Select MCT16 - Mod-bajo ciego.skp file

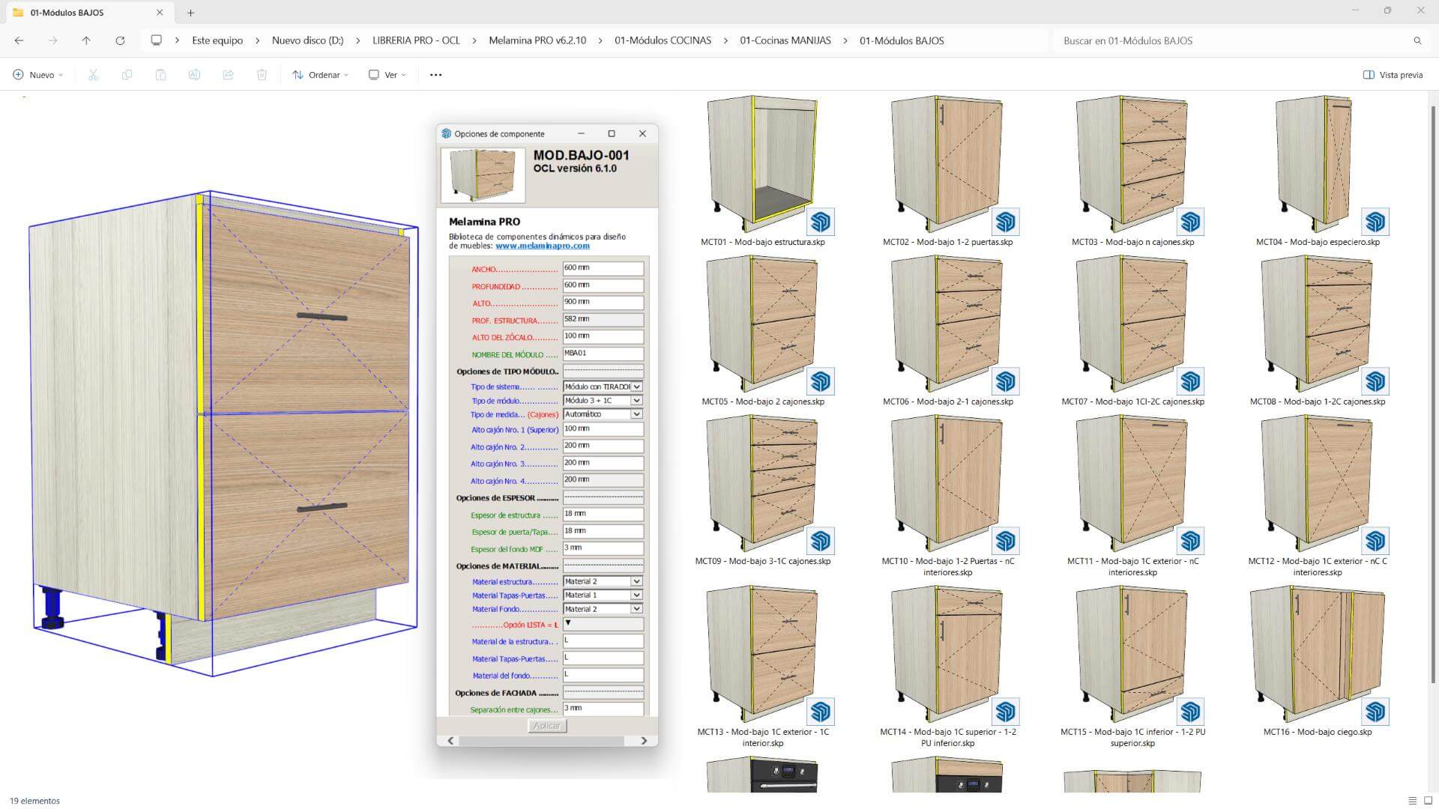pos(1318,661)
